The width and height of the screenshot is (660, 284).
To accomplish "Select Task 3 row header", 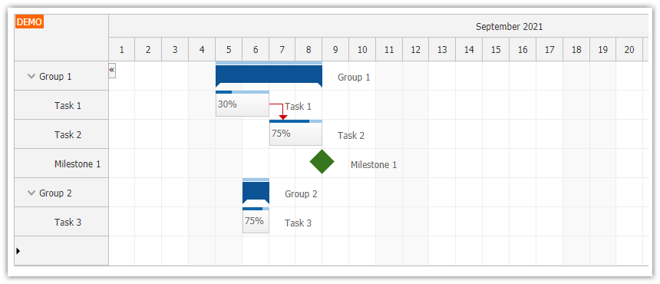I will click(61, 222).
